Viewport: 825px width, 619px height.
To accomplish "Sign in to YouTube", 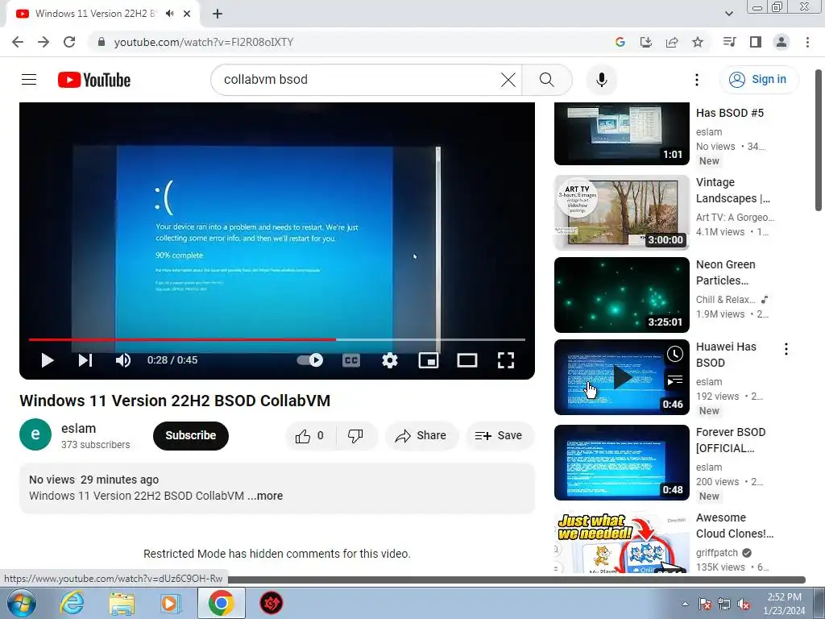I will click(x=758, y=80).
